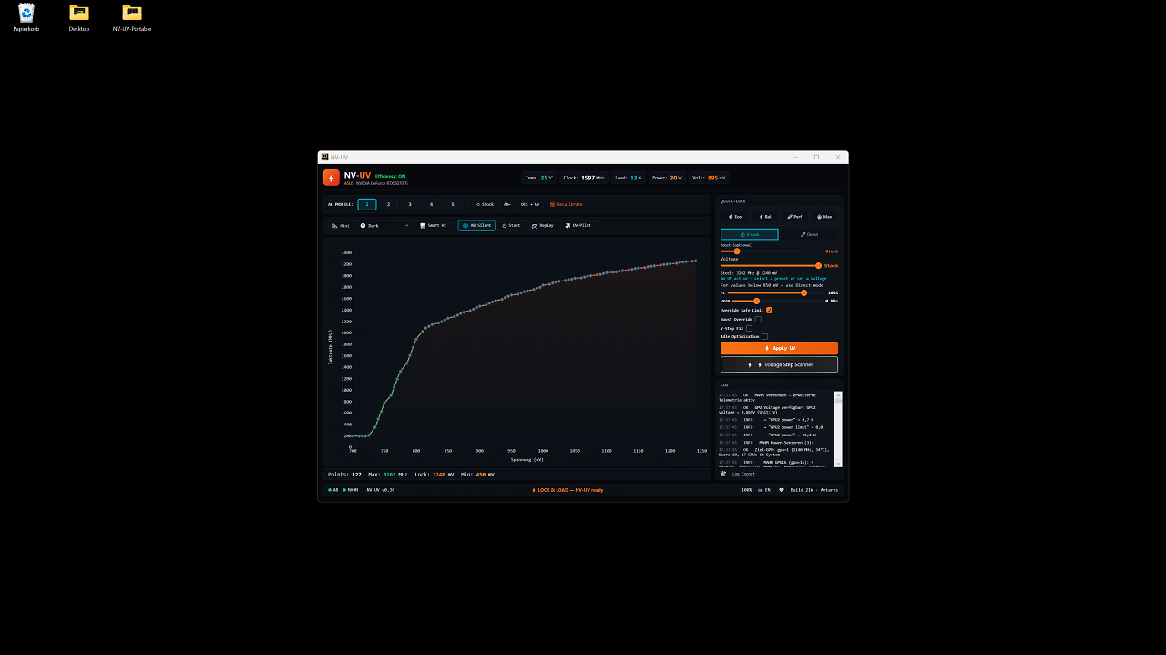Switch to AB profile 3
Screen dimensions: 1166x655
point(410,204)
